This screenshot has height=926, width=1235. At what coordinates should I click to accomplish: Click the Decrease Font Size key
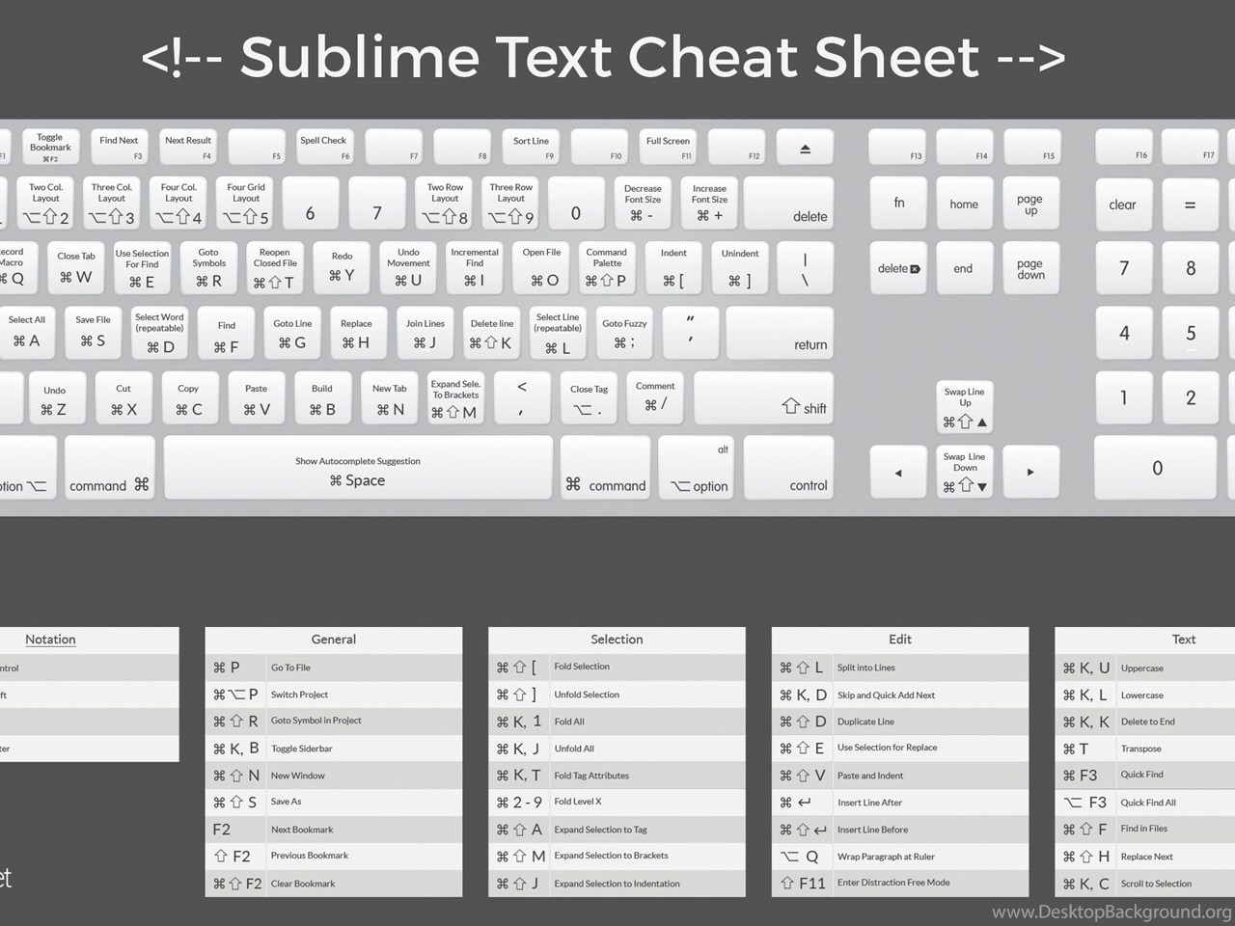[x=643, y=204]
